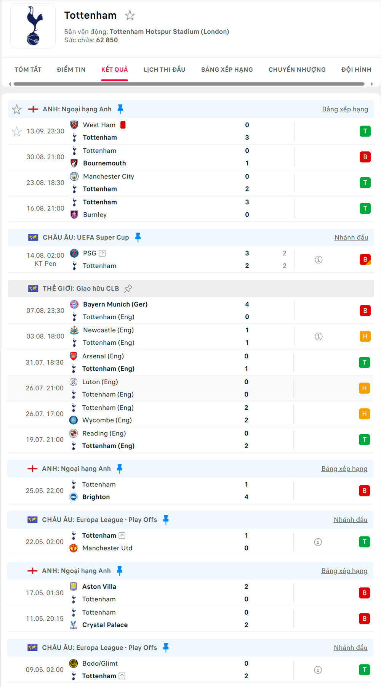Click the red B badge for Tottenham-Bournemouth
Viewport: 381px width, 687px height.
365,157
